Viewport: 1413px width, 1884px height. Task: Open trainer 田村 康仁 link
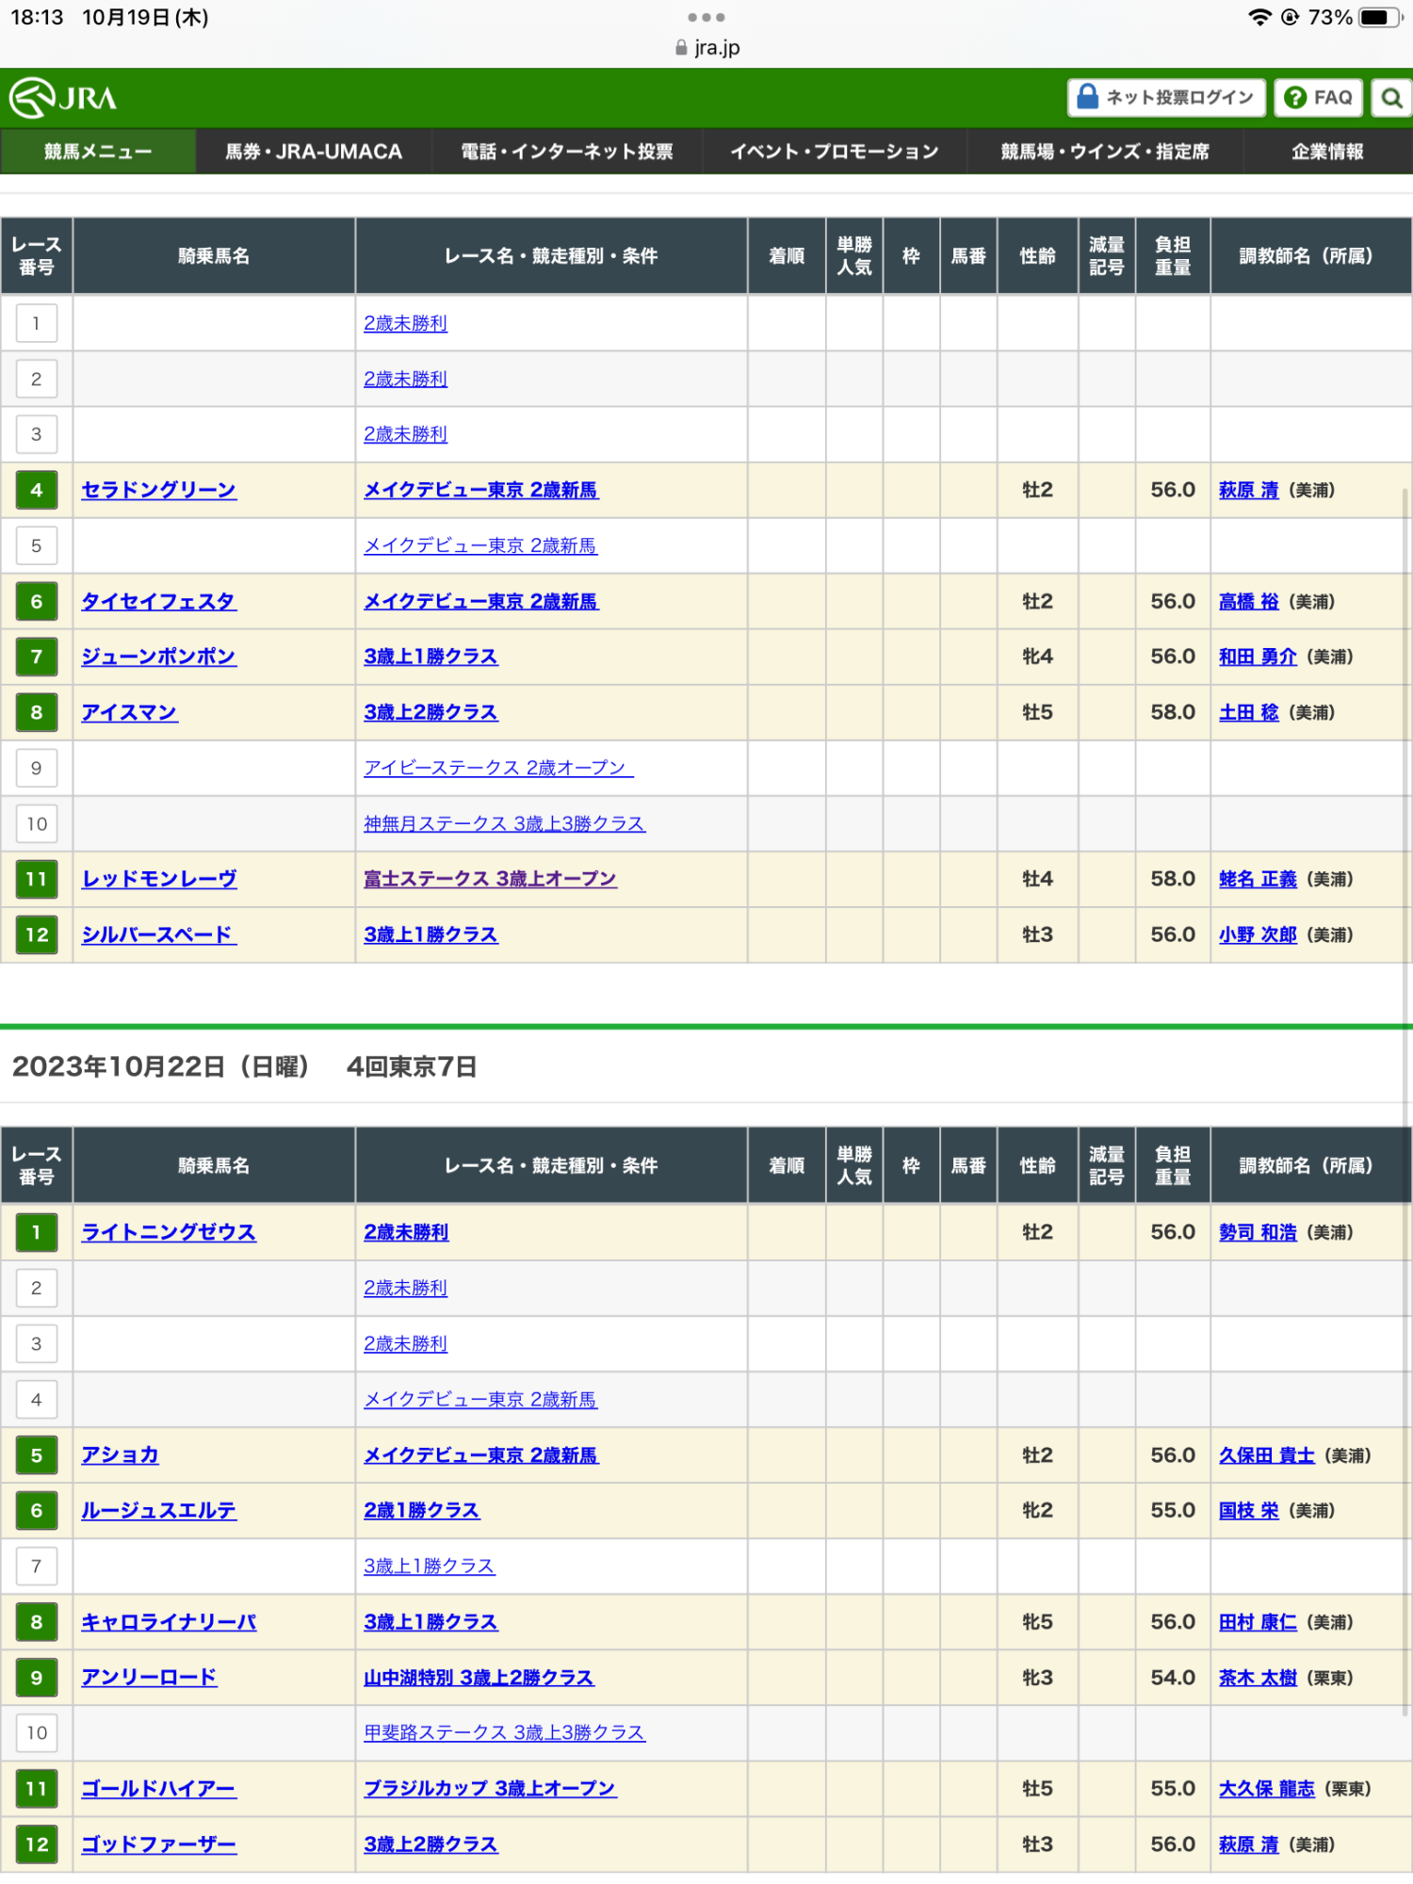(x=1258, y=1622)
